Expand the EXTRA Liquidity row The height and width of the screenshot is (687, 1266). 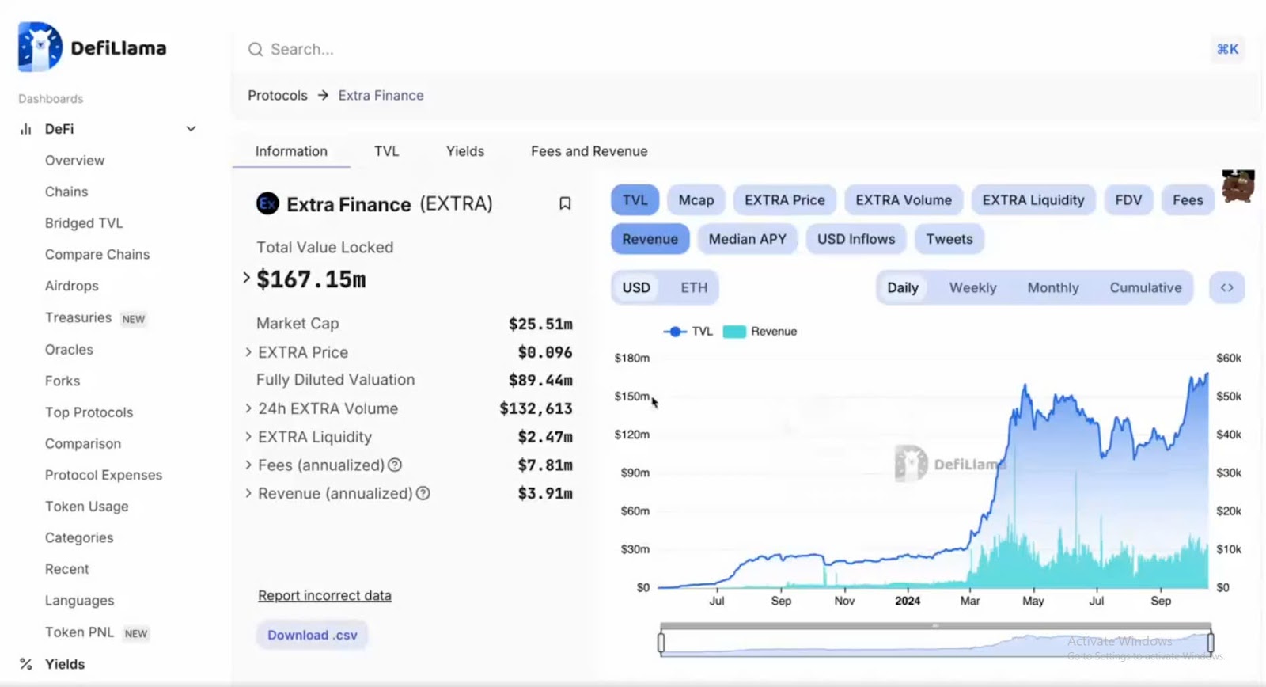click(248, 437)
